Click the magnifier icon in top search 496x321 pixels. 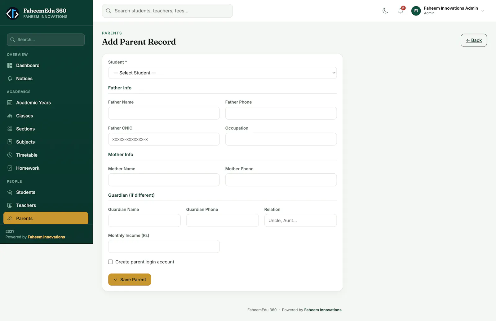click(x=108, y=11)
